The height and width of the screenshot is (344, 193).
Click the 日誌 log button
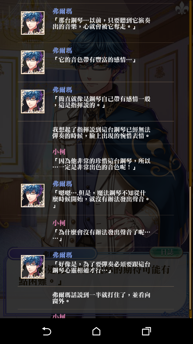point(166,252)
